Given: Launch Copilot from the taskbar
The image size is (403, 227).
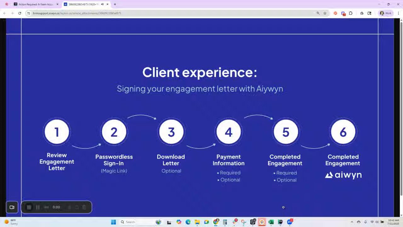Looking at the screenshot, I should click(x=179, y=222).
